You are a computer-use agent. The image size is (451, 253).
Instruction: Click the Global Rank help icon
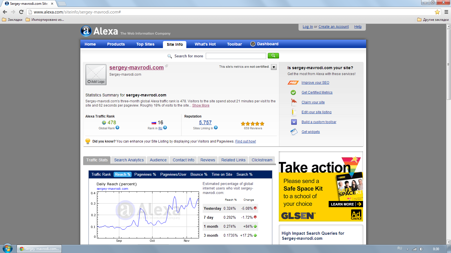(118, 128)
